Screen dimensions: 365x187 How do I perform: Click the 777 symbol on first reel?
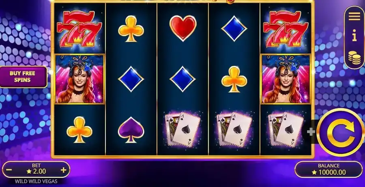[x=79, y=28]
